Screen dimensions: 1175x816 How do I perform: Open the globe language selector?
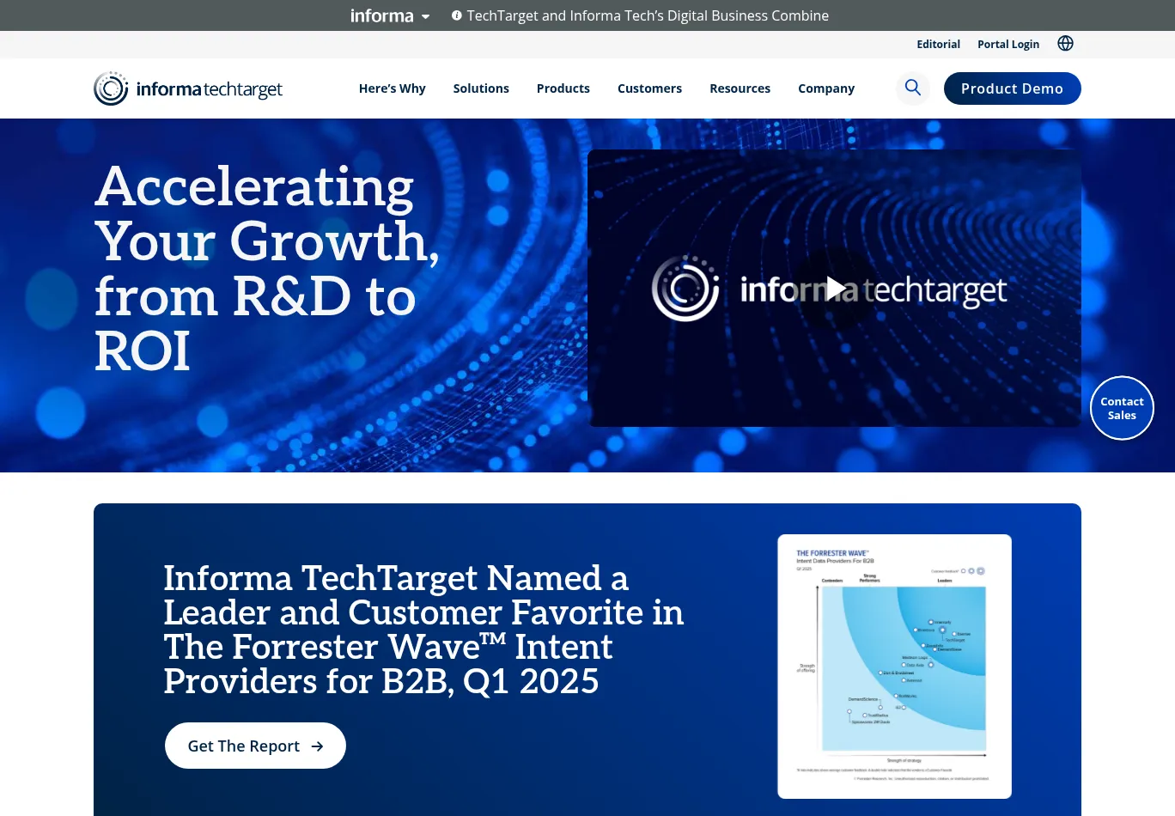click(1065, 44)
